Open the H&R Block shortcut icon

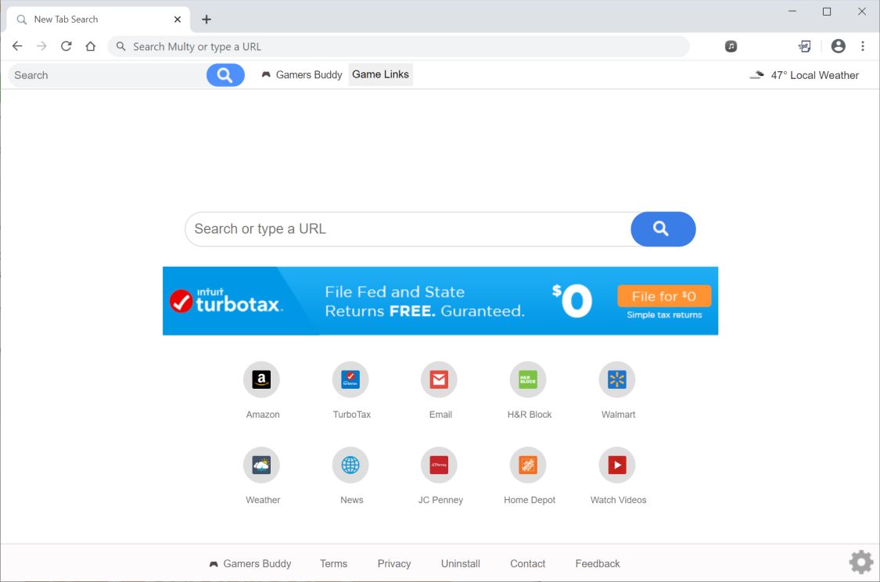[x=528, y=379]
